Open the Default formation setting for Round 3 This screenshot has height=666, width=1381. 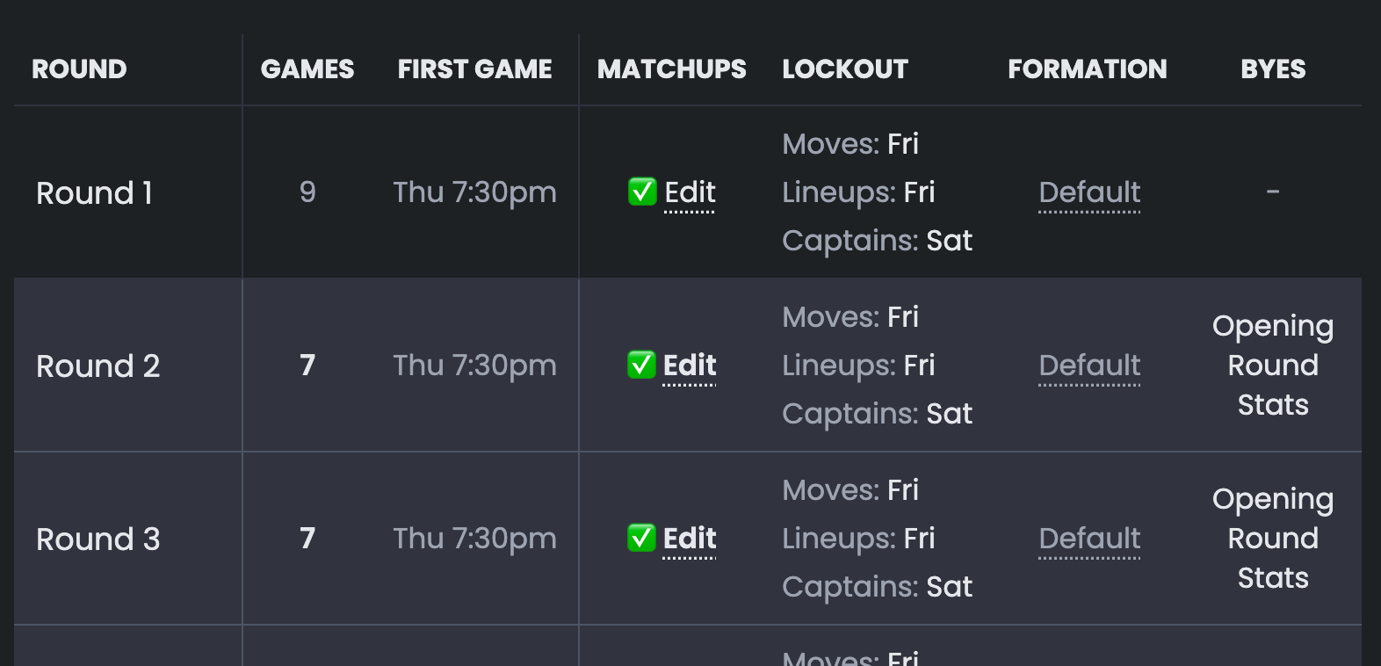[1089, 539]
